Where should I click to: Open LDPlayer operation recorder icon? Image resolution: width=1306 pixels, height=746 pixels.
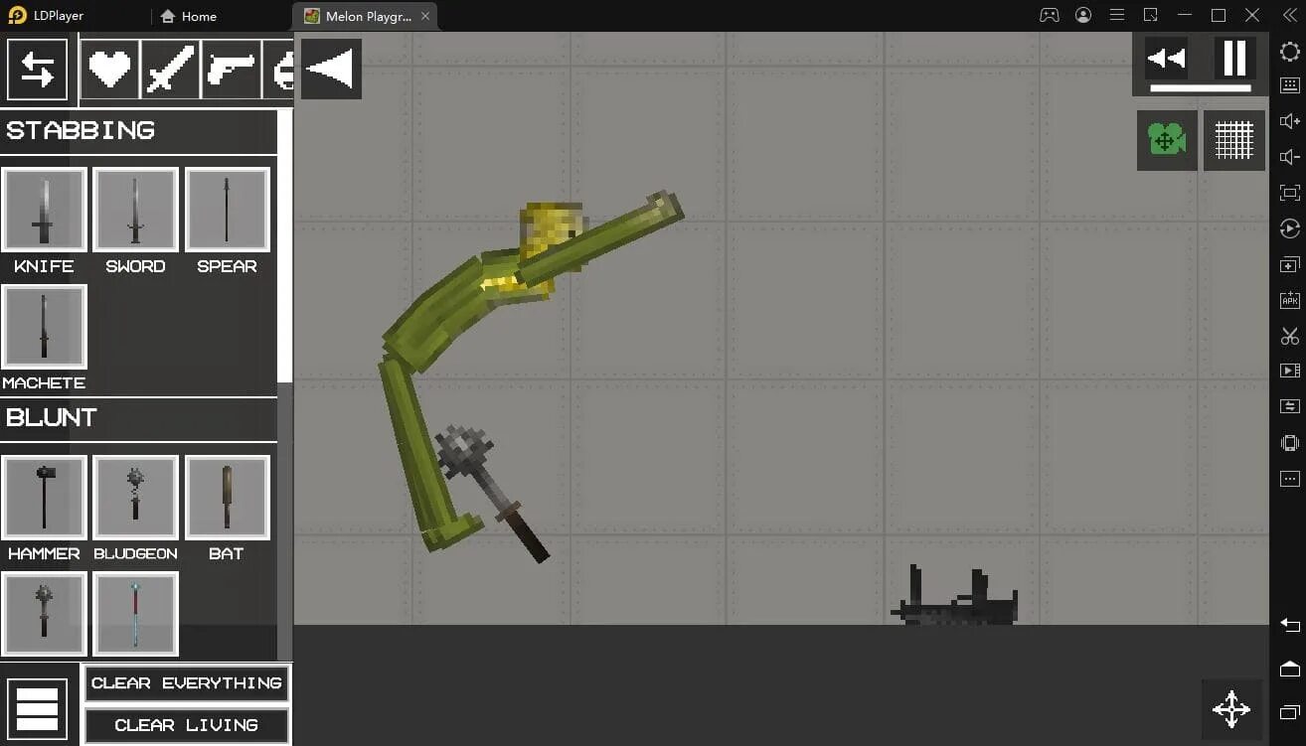click(x=1289, y=228)
